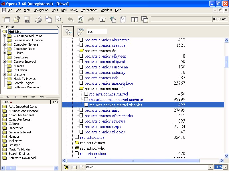
Task: Go forward with the Forward arrow icon
Action: point(91,19)
